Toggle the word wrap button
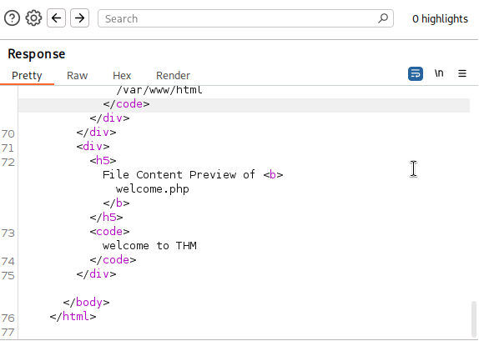 pos(416,73)
